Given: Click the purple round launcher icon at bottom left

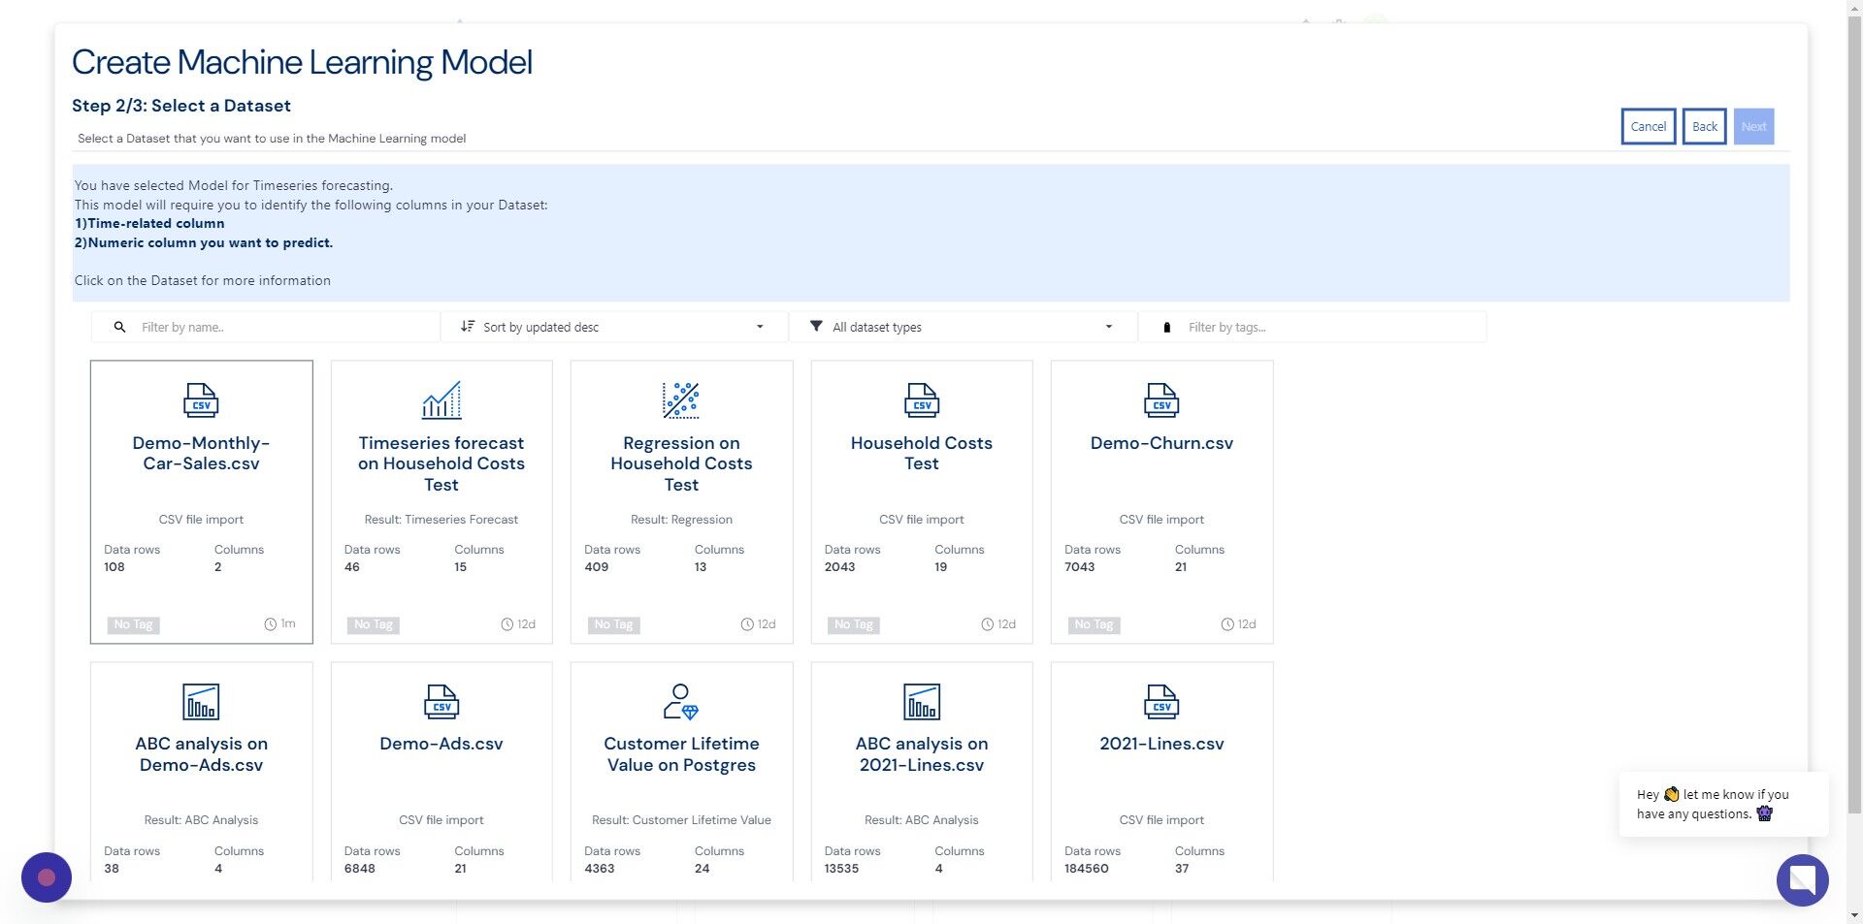Looking at the screenshot, I should click(x=47, y=877).
